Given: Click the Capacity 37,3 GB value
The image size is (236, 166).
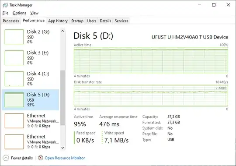Looking at the screenshot, I should click(x=174, y=117).
